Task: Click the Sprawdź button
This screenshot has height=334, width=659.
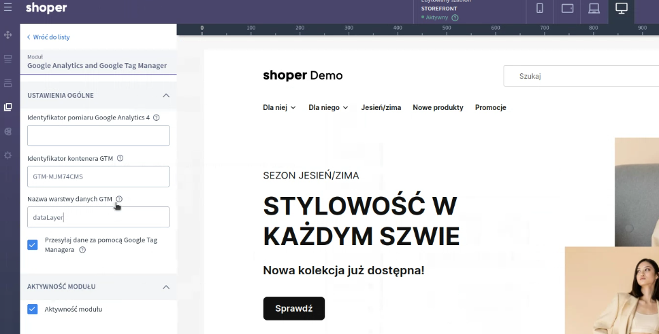Action: (x=294, y=308)
